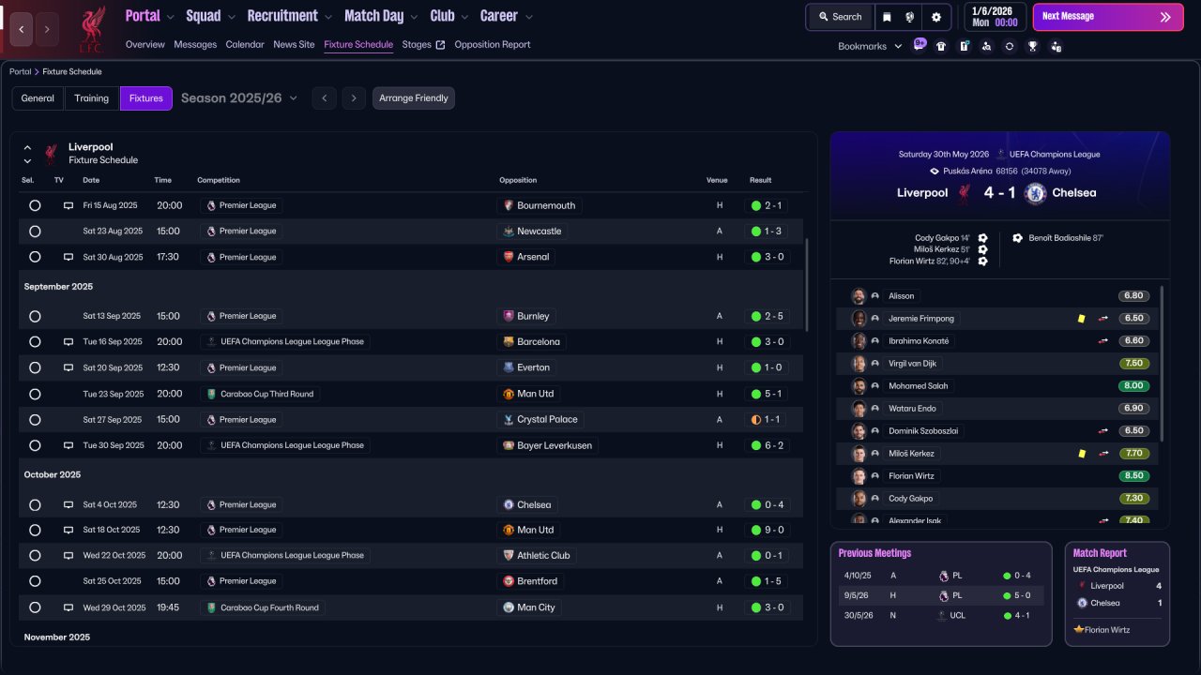Click the Barcelona club badge
The height and width of the screenshot is (675, 1201).
[x=509, y=342]
